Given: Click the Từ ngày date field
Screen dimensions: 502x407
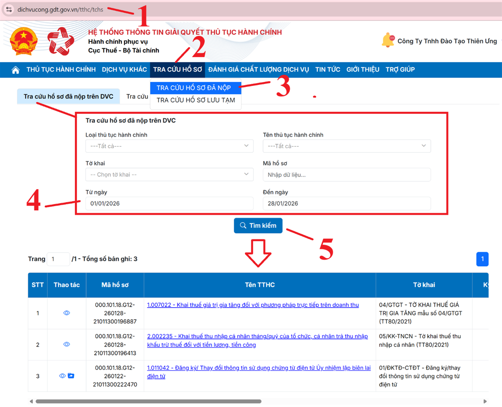Looking at the screenshot, I should pos(169,203).
